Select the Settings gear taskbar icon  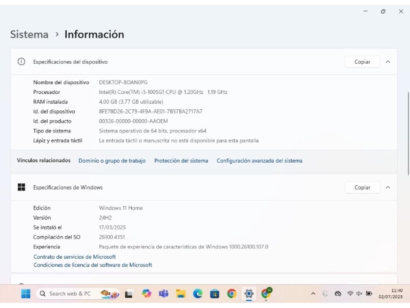tap(249, 294)
